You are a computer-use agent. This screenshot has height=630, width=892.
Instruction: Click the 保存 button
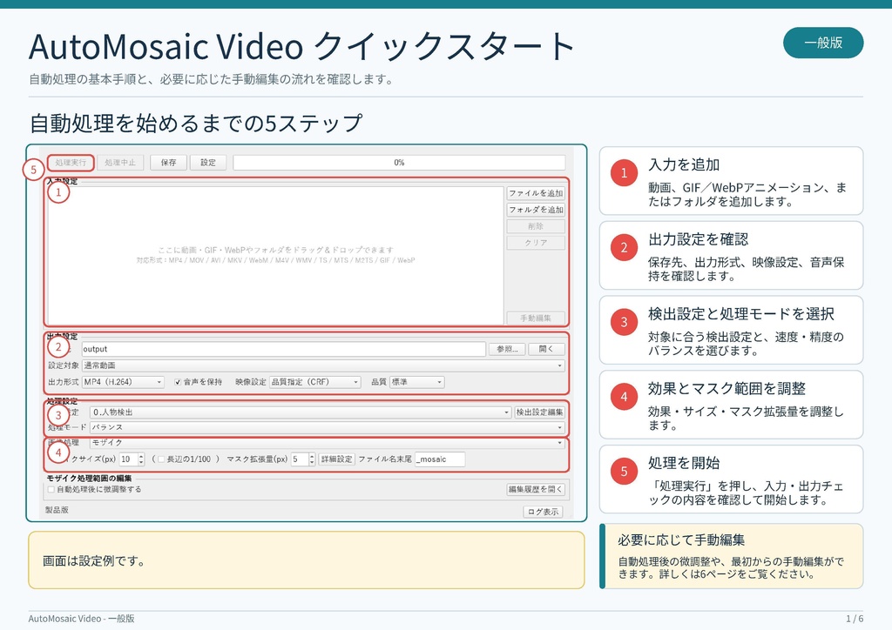(168, 163)
